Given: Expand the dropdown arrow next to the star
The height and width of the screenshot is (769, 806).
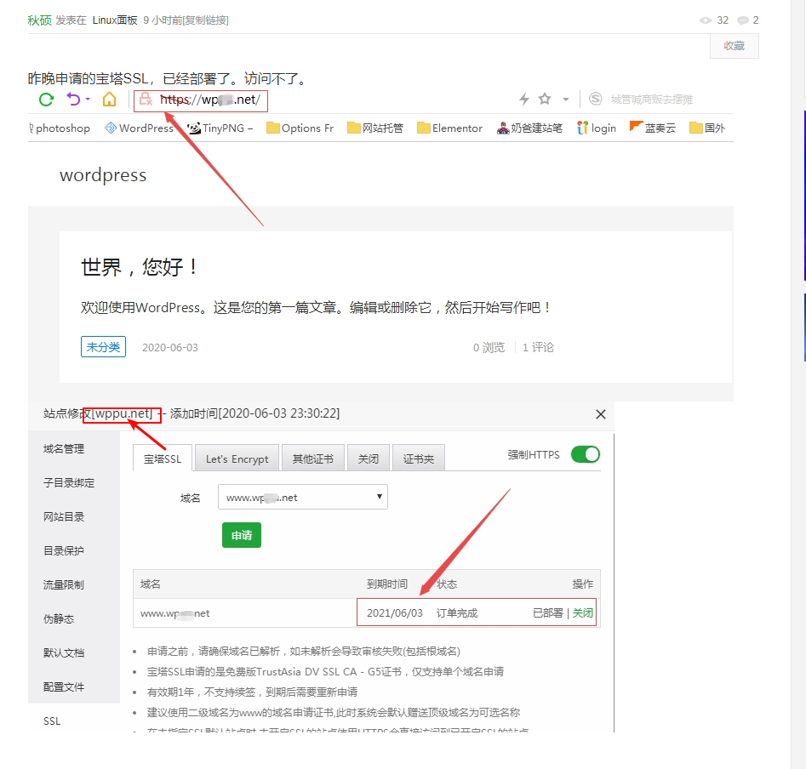Looking at the screenshot, I should pos(565,100).
